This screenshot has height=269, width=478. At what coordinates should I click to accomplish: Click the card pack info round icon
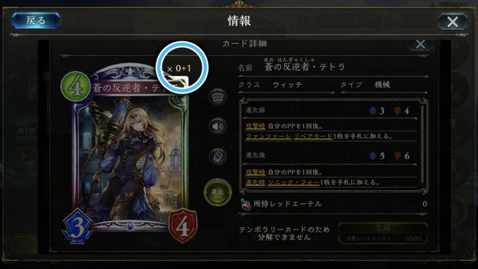[x=218, y=97]
